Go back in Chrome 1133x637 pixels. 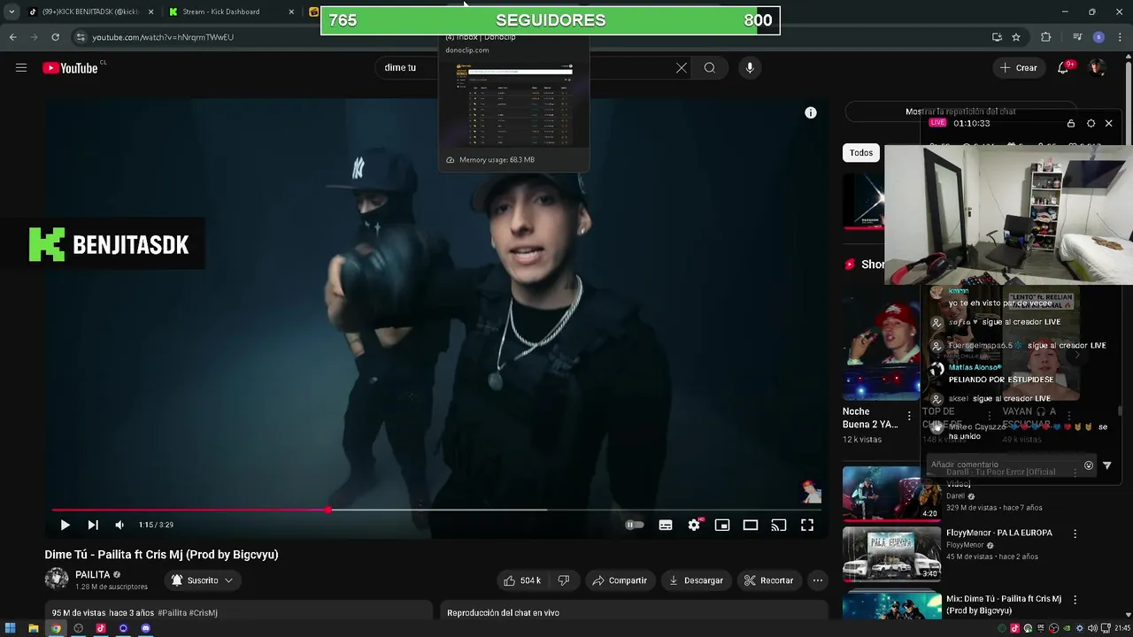[x=12, y=37]
